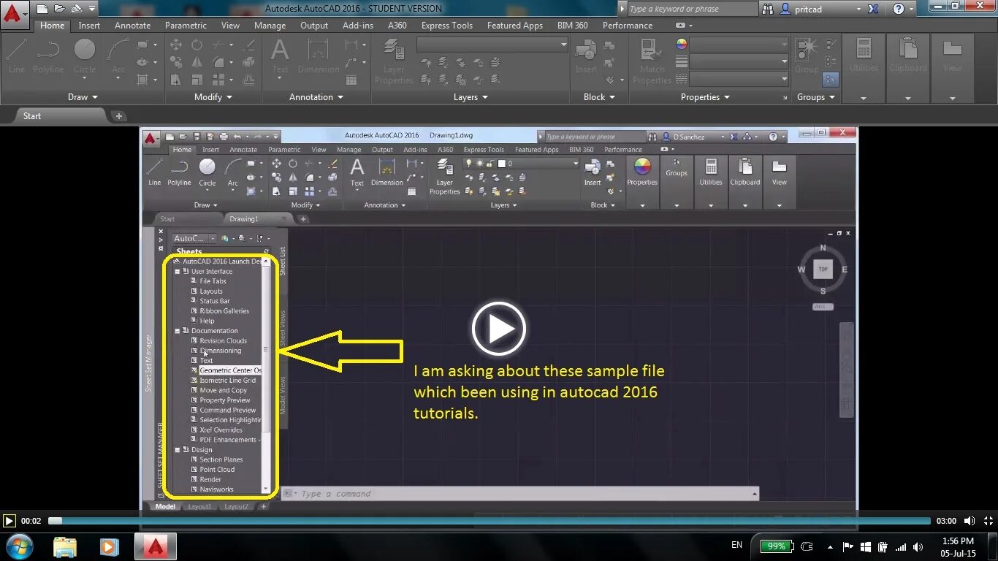Expand the Annotation panel
The image size is (998, 561).
point(316,97)
